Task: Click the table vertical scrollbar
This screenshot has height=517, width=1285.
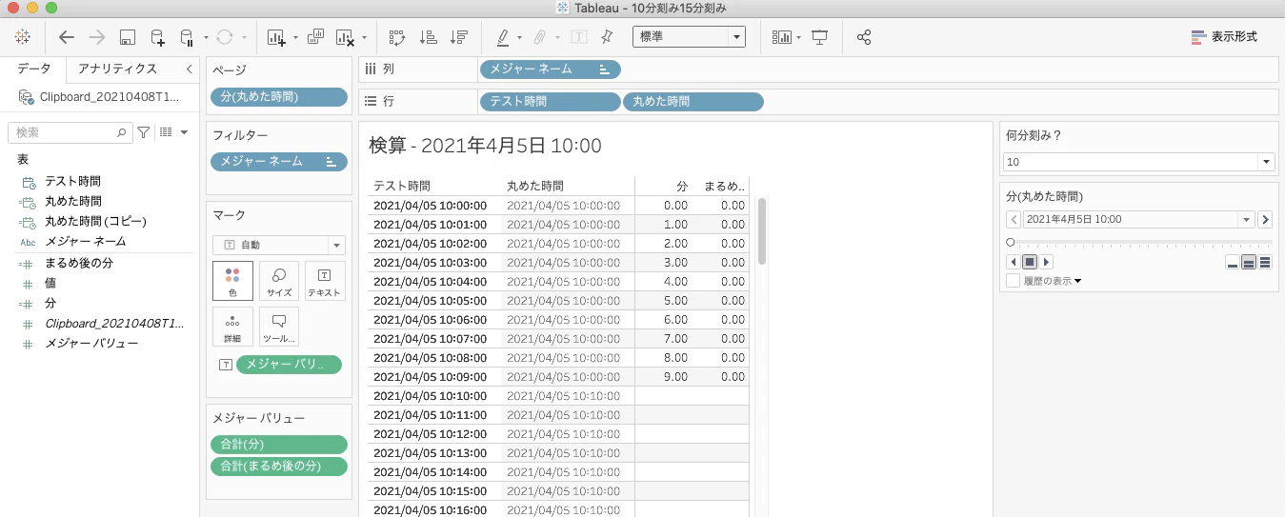Action: tap(761, 231)
